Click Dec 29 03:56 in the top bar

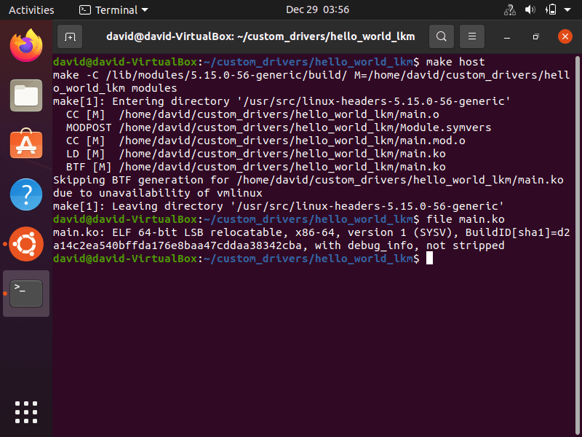[x=319, y=10]
